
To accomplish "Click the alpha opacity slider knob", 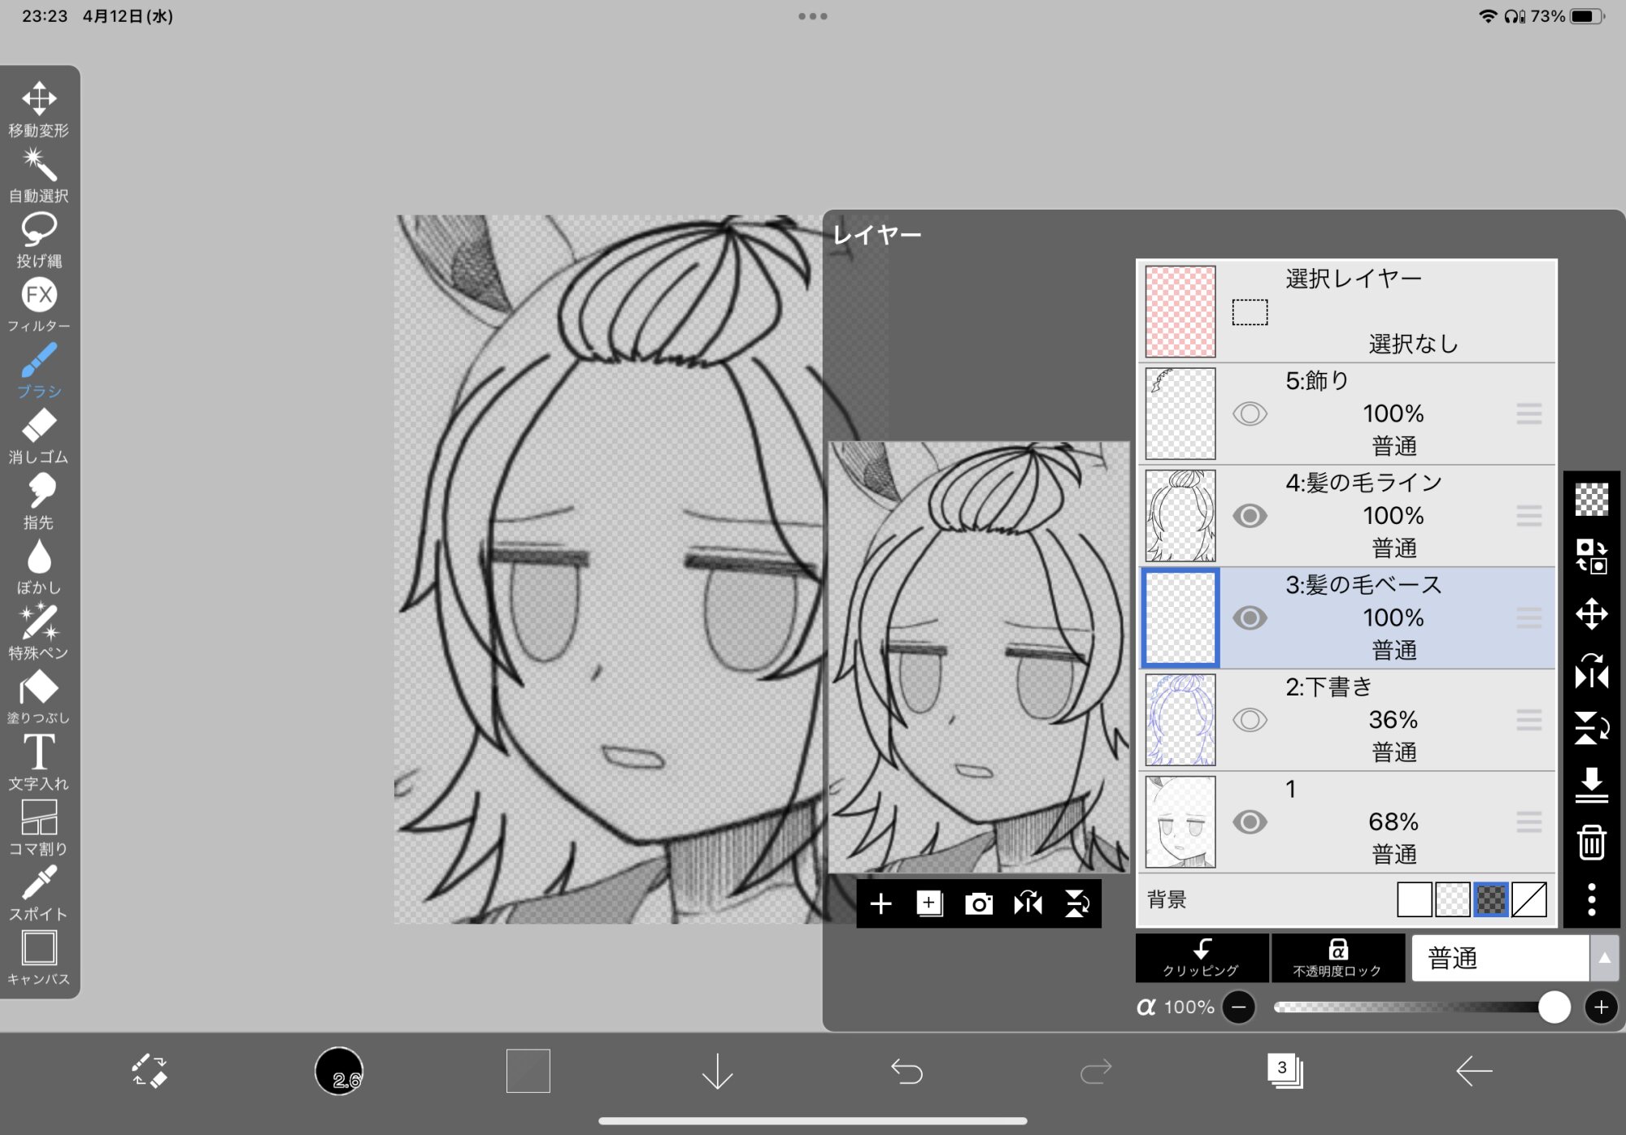I will pos(1554,1007).
